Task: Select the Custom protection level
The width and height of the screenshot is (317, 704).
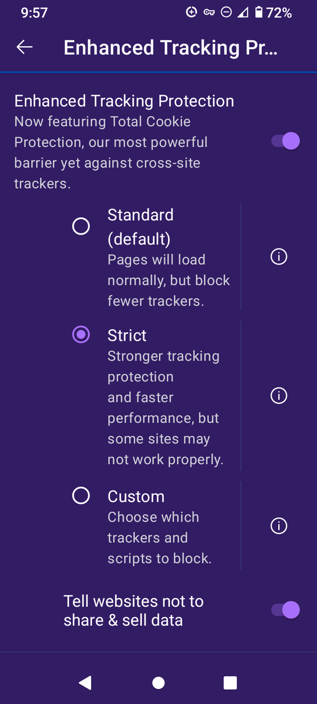Action: (x=81, y=495)
